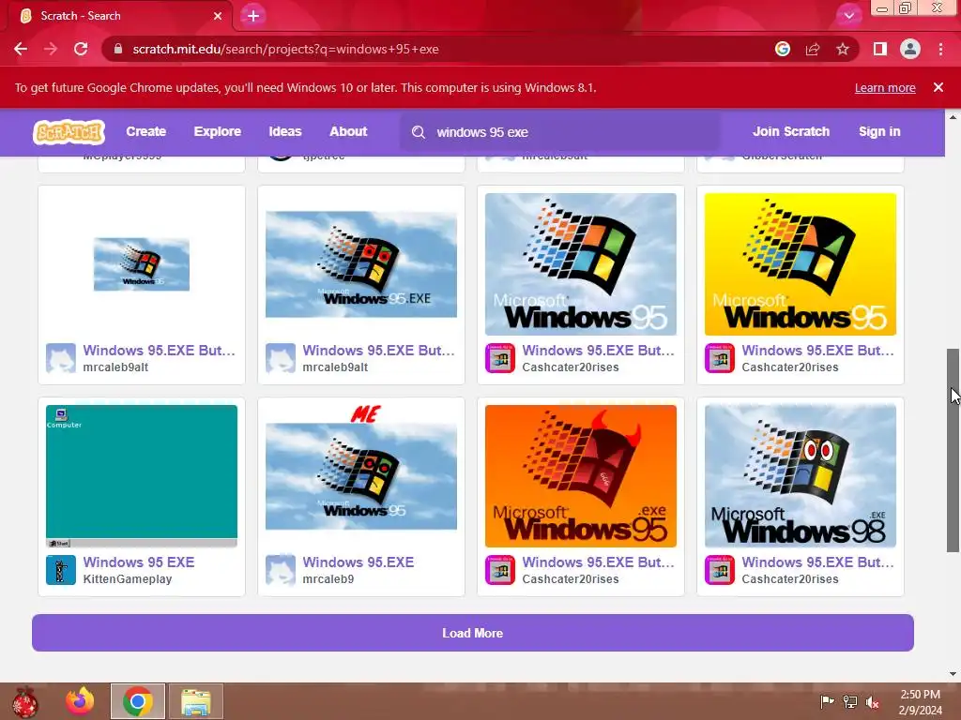The image size is (961, 720).
Task: Click Join Scratch in the navbar
Action: click(791, 131)
